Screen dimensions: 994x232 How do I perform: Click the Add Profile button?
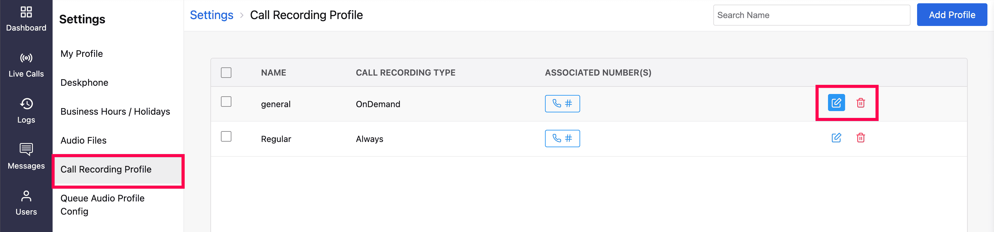click(952, 15)
